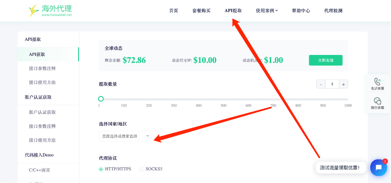Image resolution: width=391 pixels, height=183 pixels.
Task: Open the API提取 navigation item
Action: point(233,11)
